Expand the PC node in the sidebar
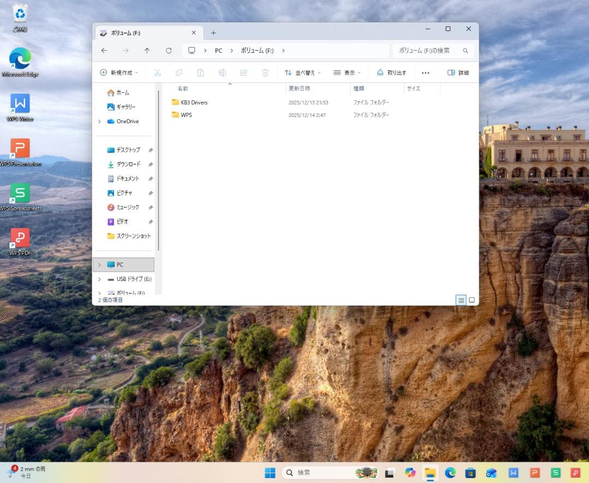The width and height of the screenshot is (589, 483). click(x=99, y=265)
